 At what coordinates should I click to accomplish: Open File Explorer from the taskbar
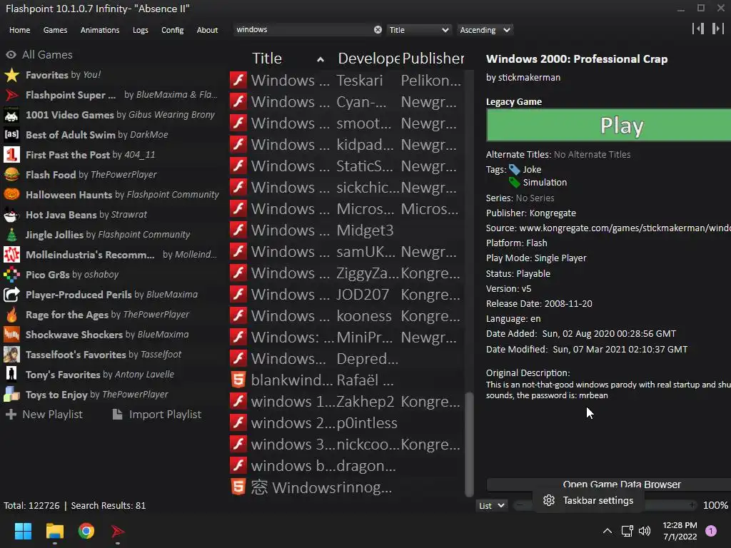click(54, 531)
